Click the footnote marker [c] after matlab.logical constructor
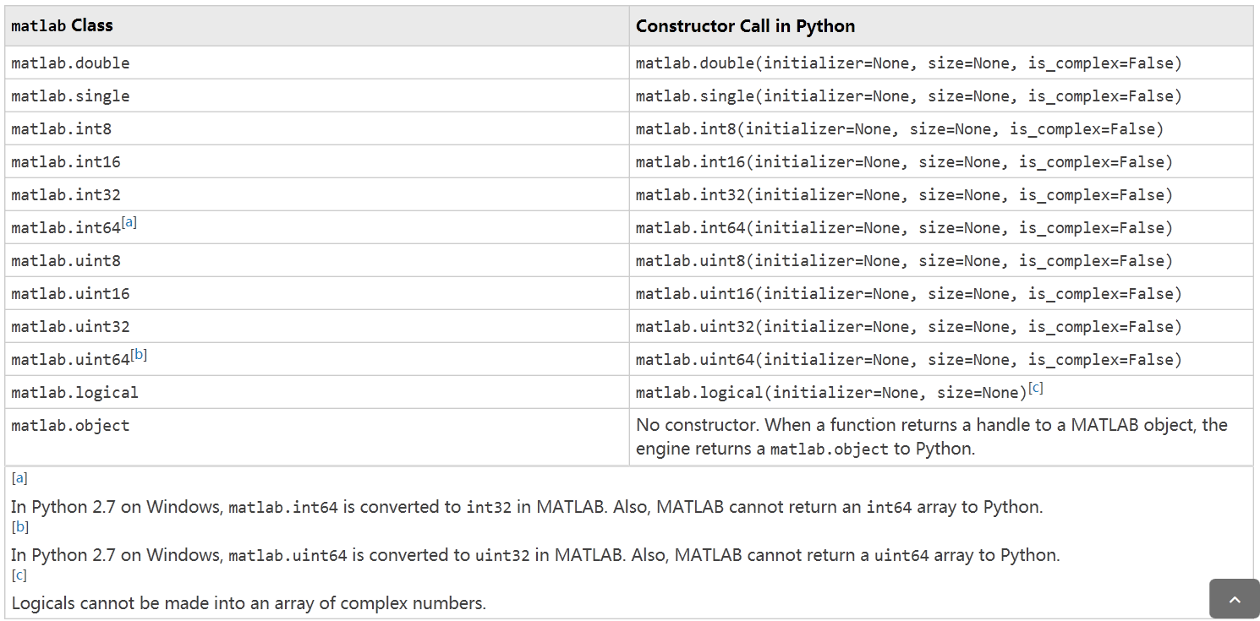1260x621 pixels. click(x=1037, y=386)
